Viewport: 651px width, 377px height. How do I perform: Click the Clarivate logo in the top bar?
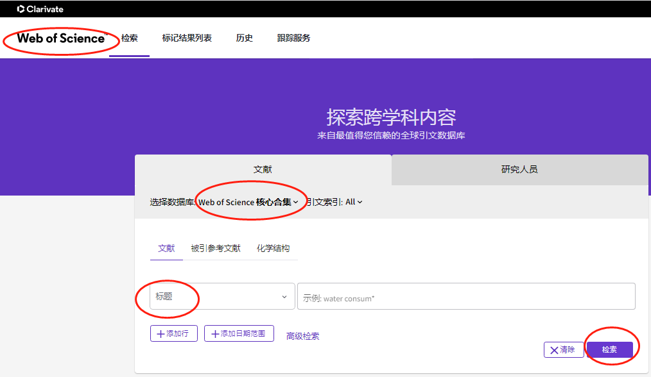tap(40, 9)
